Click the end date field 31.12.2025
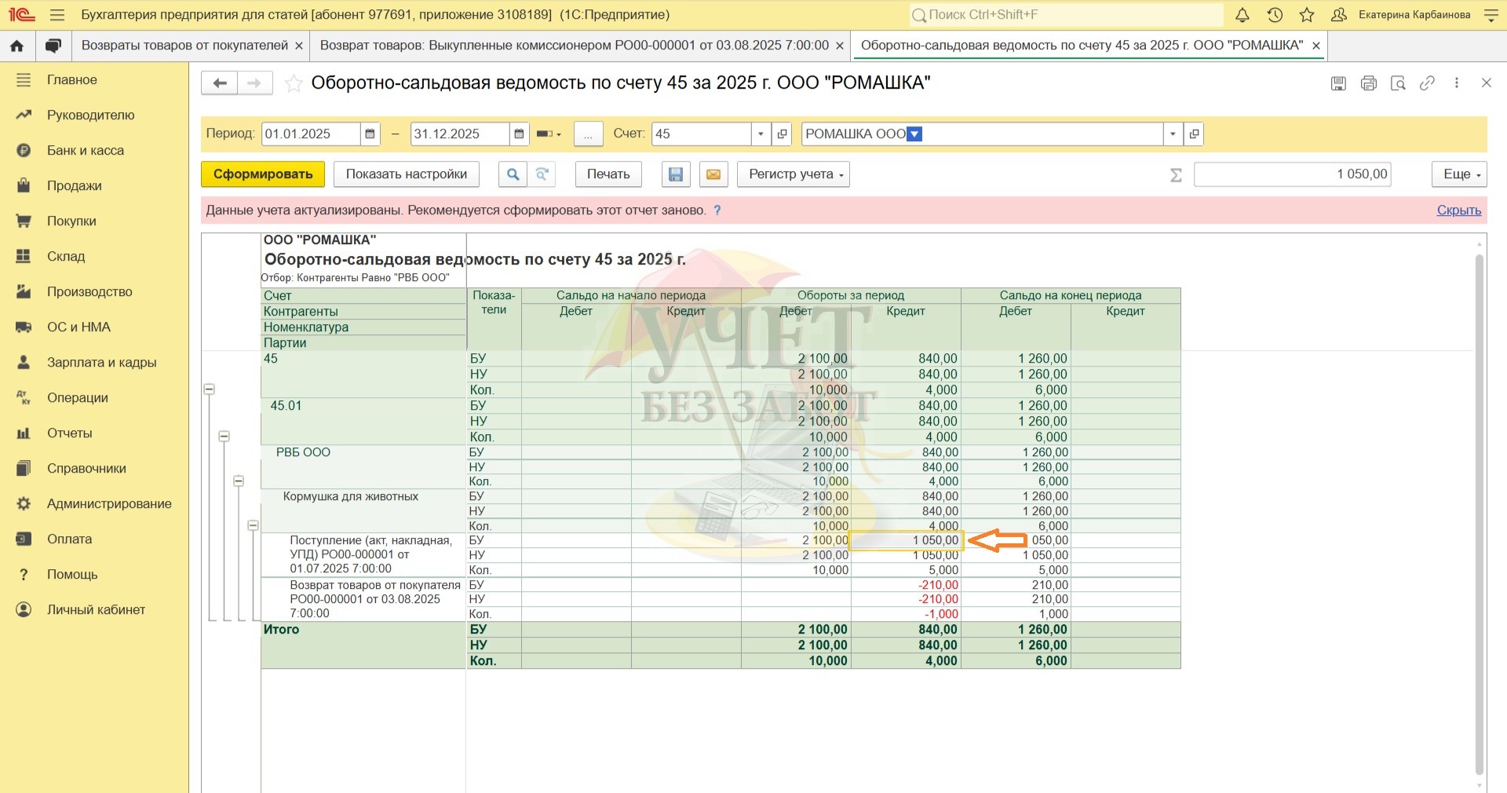 pyautogui.click(x=458, y=134)
